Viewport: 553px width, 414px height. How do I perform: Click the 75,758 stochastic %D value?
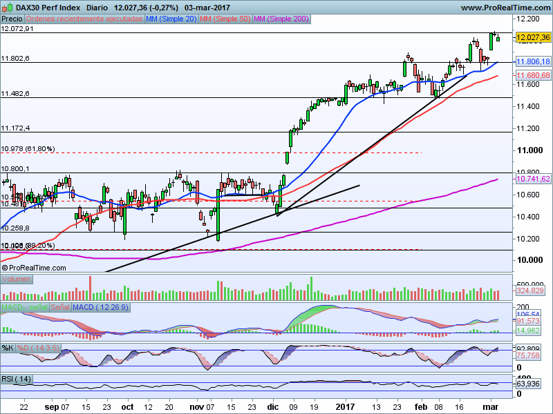pos(528,356)
